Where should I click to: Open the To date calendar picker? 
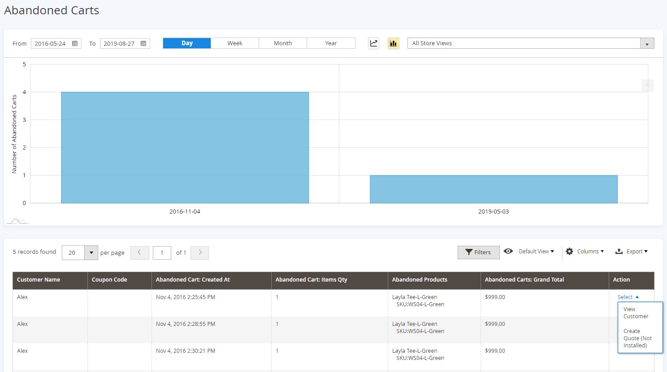[143, 43]
